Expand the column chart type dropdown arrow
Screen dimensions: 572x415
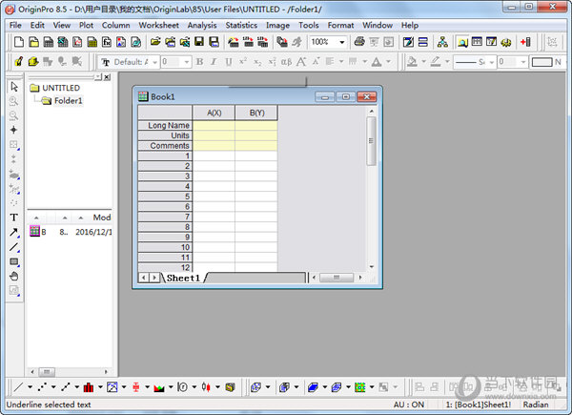100,387
